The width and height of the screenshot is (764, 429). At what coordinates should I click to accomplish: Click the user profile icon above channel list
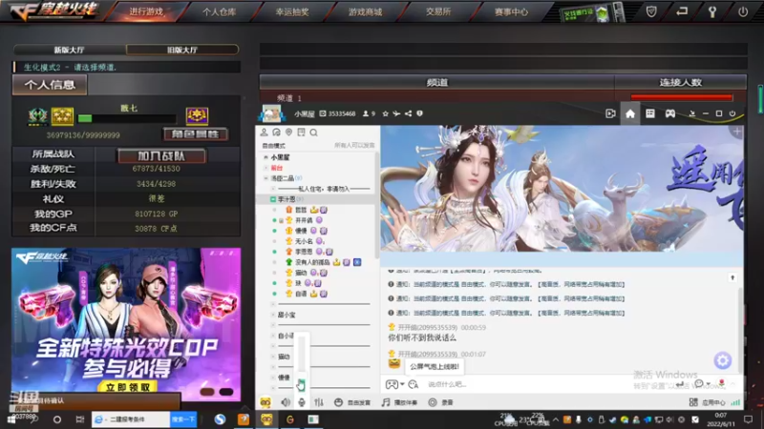pyautogui.click(x=264, y=133)
